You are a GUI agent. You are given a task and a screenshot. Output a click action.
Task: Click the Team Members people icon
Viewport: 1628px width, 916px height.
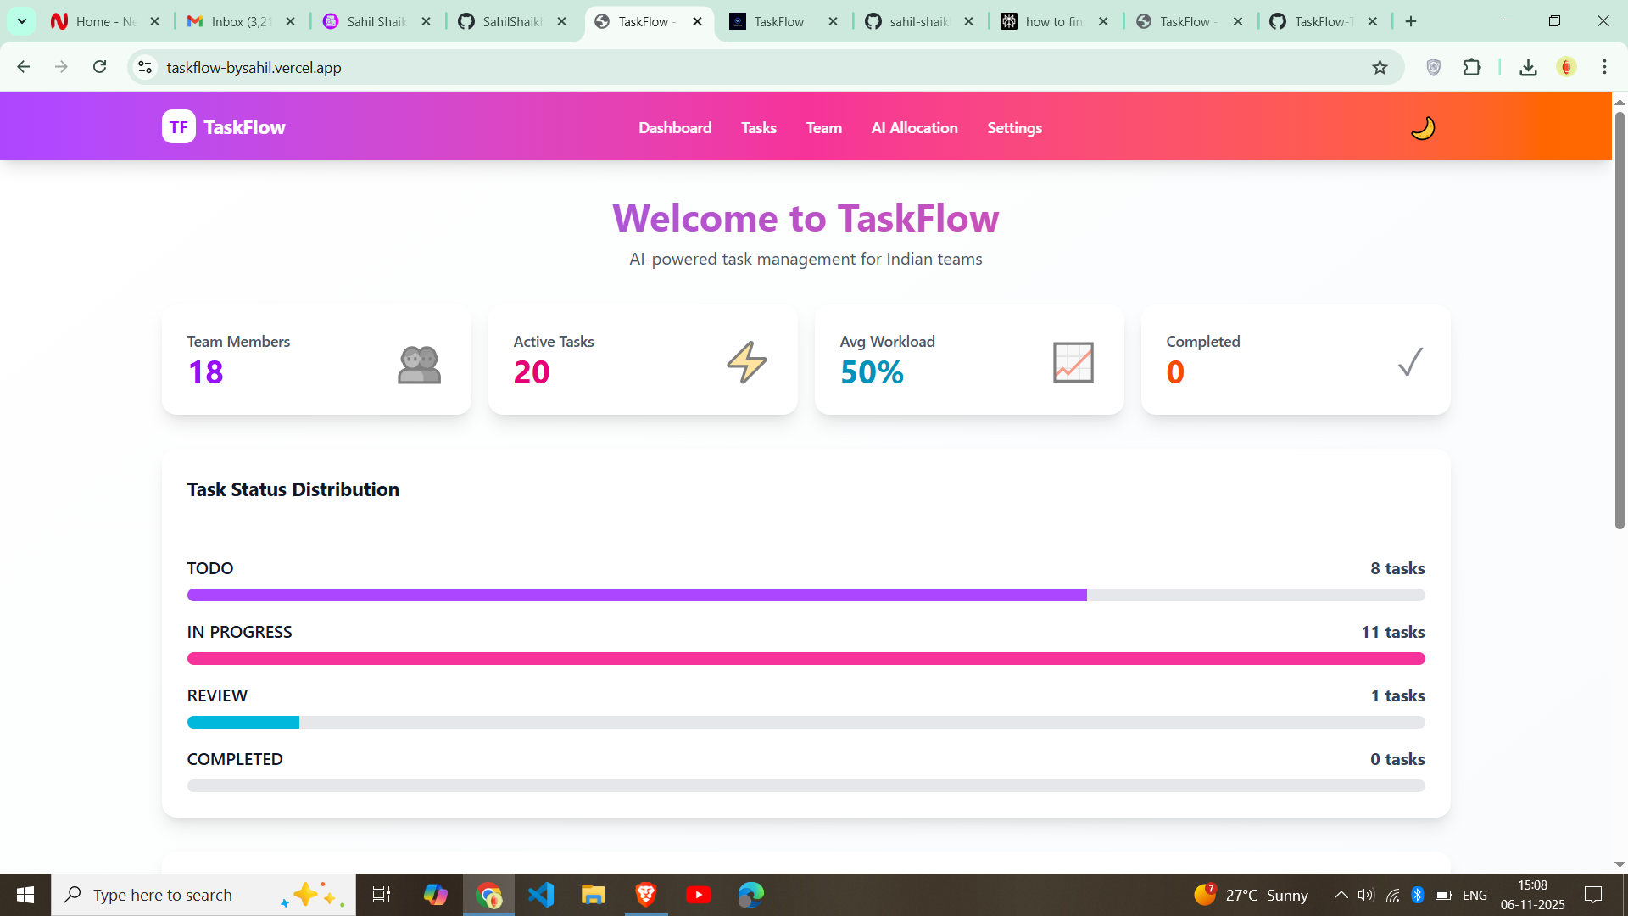coord(419,365)
